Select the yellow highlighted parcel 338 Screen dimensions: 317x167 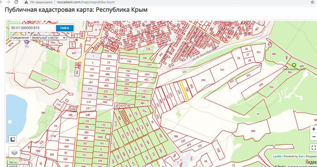[184, 90]
